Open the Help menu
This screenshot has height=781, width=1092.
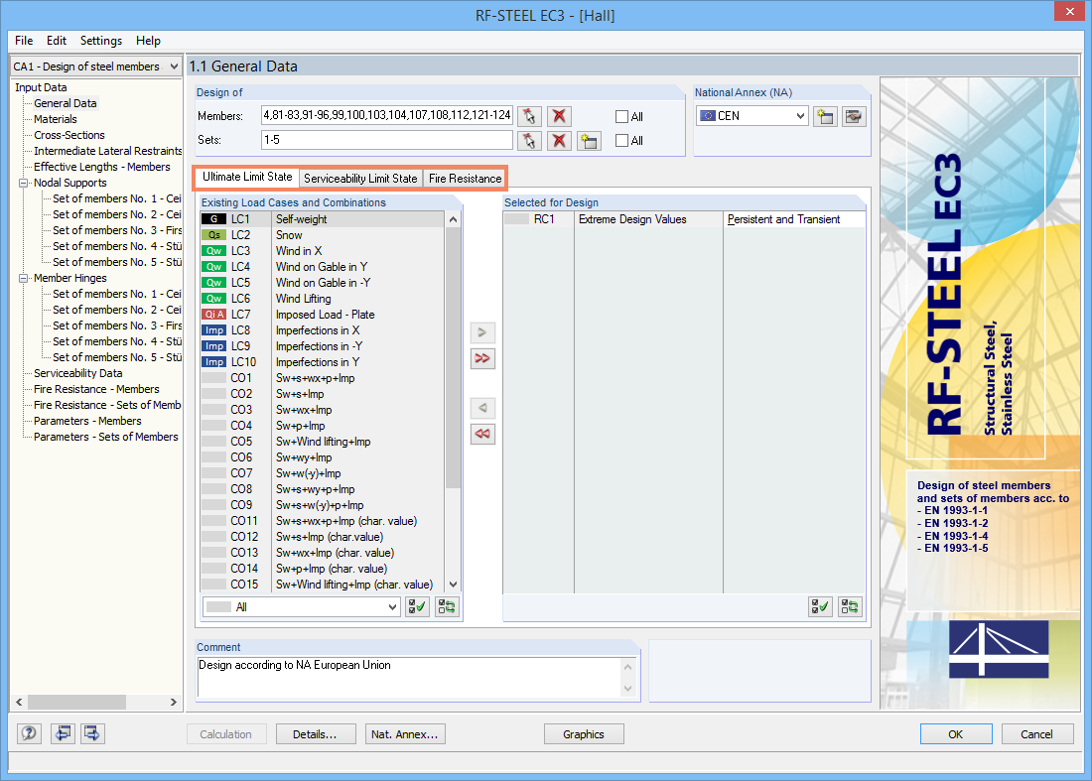point(148,41)
